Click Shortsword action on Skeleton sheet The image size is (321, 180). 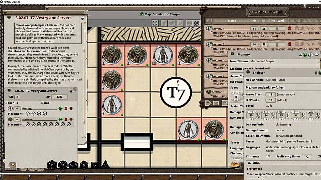tap(254, 169)
